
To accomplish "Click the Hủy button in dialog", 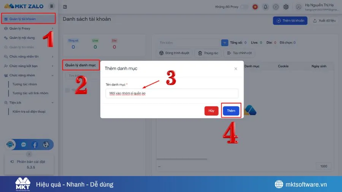I will (x=211, y=110).
